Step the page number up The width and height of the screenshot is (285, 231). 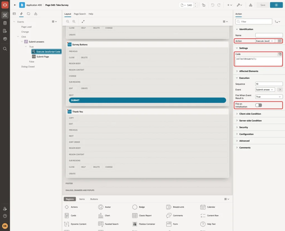click(195, 4)
